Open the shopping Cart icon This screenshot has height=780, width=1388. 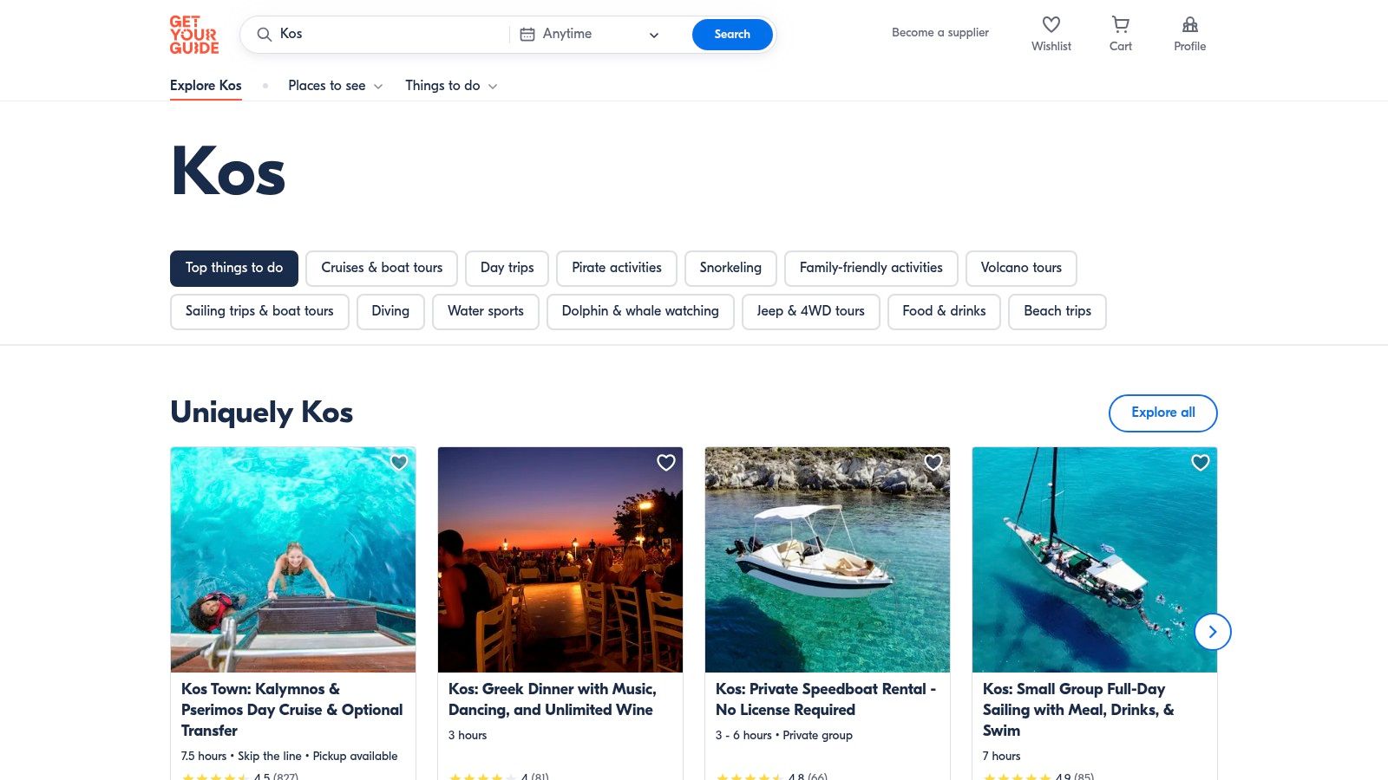pyautogui.click(x=1120, y=24)
